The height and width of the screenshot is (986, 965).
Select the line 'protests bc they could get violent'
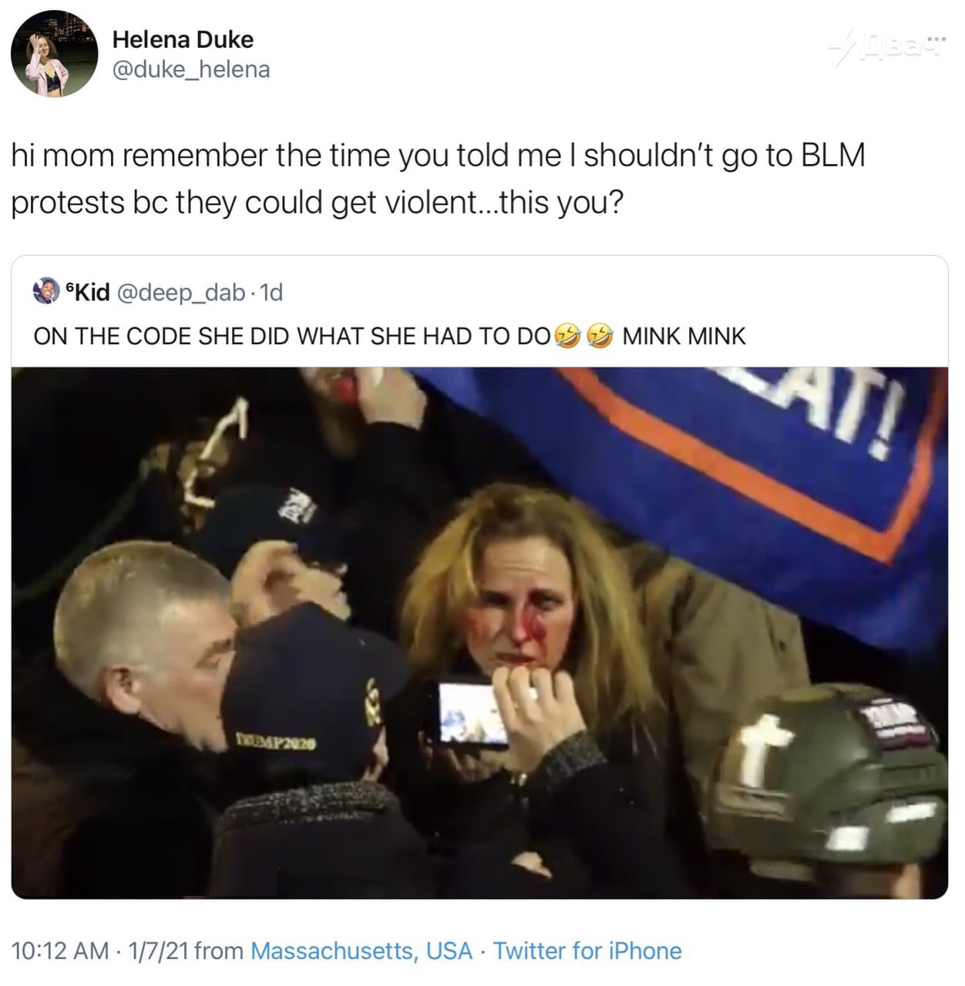tap(317, 203)
